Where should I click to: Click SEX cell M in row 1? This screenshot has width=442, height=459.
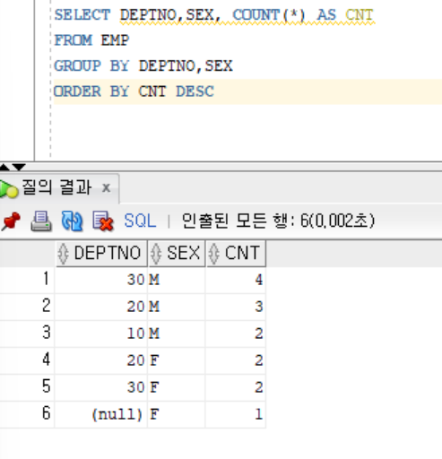click(x=177, y=280)
